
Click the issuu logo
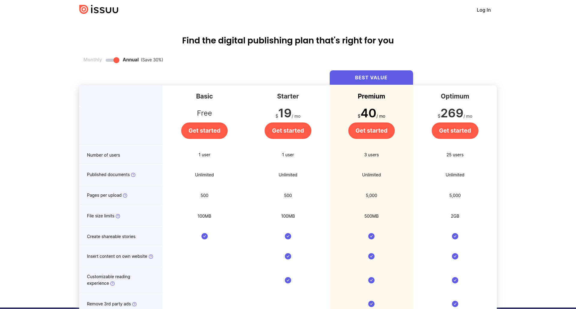point(99,10)
